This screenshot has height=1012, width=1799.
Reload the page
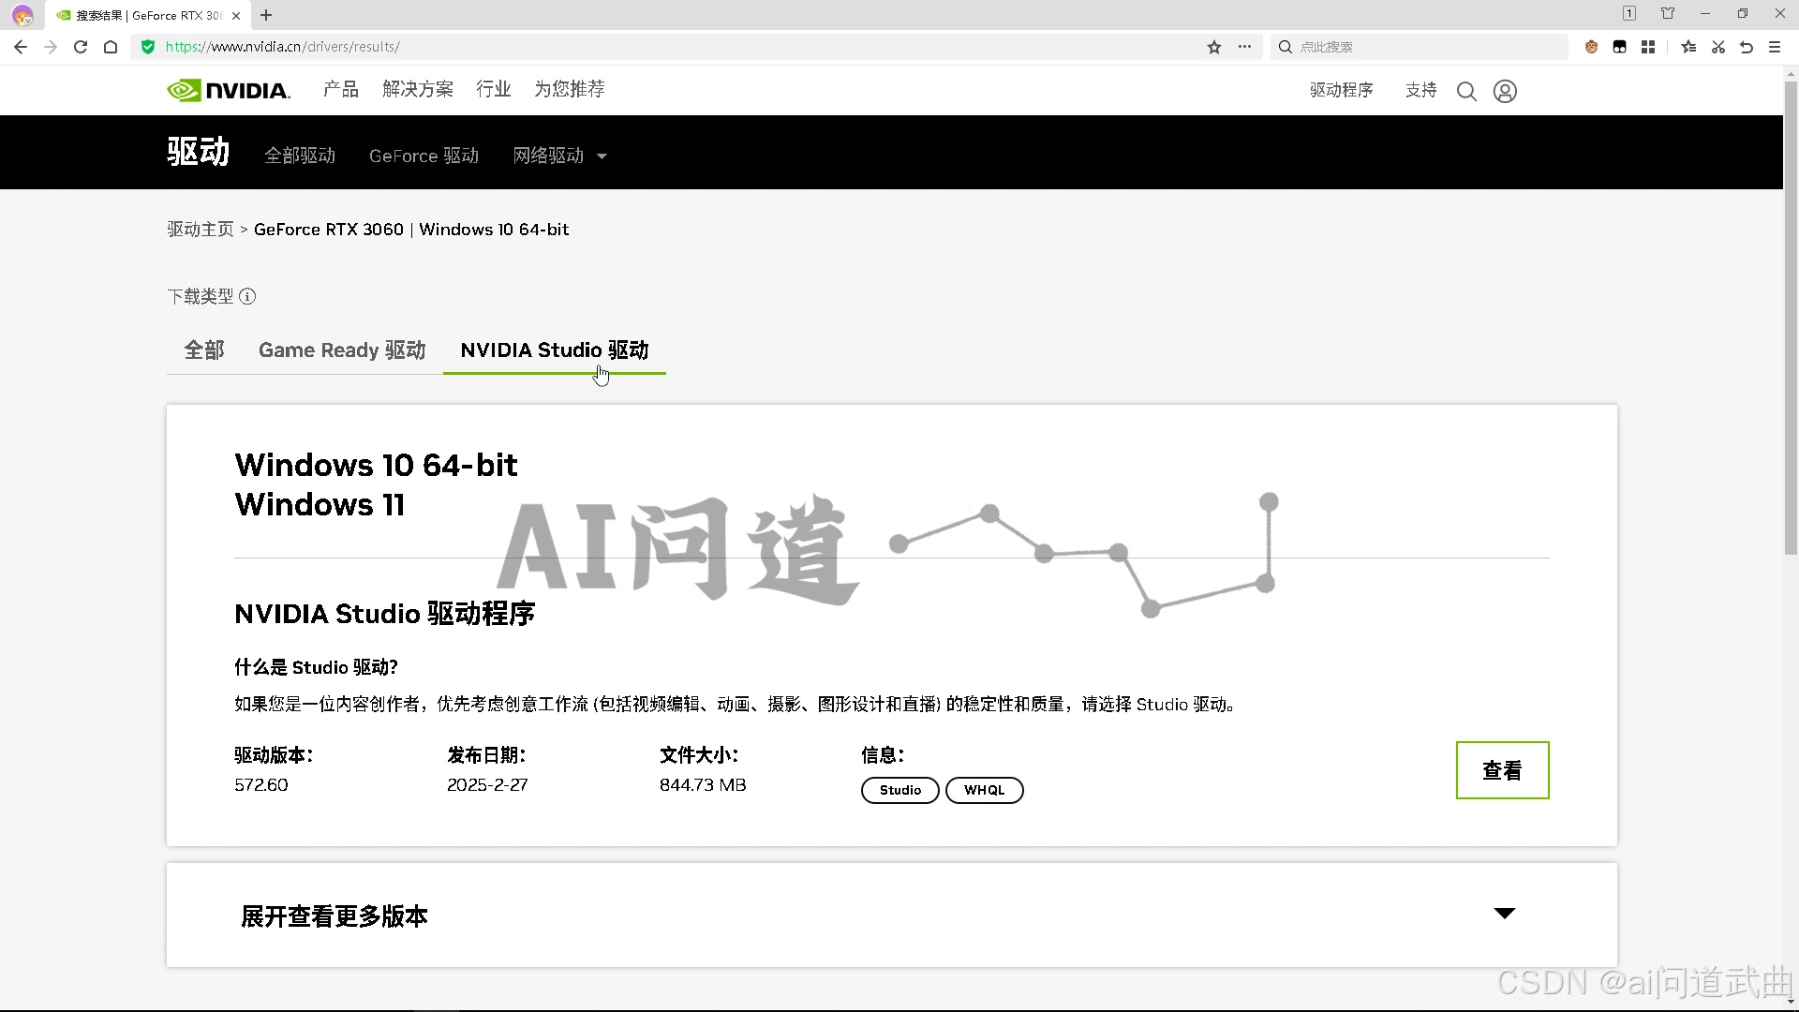tap(81, 47)
